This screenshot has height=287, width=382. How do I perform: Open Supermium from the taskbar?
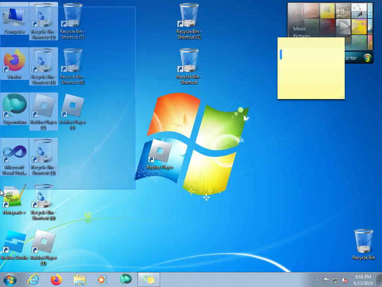pyautogui.click(x=125, y=280)
